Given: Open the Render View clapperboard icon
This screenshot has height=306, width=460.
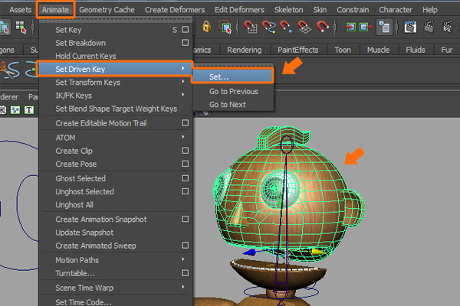Looking at the screenshot, I should click(410, 28).
